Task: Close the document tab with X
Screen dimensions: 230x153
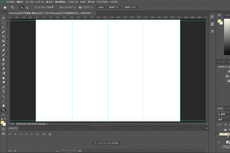Action: click(x=94, y=13)
